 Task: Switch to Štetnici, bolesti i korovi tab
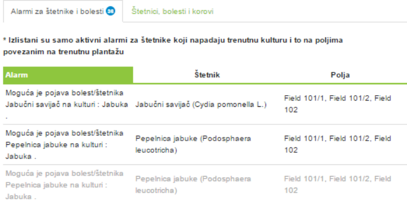coord(172,12)
